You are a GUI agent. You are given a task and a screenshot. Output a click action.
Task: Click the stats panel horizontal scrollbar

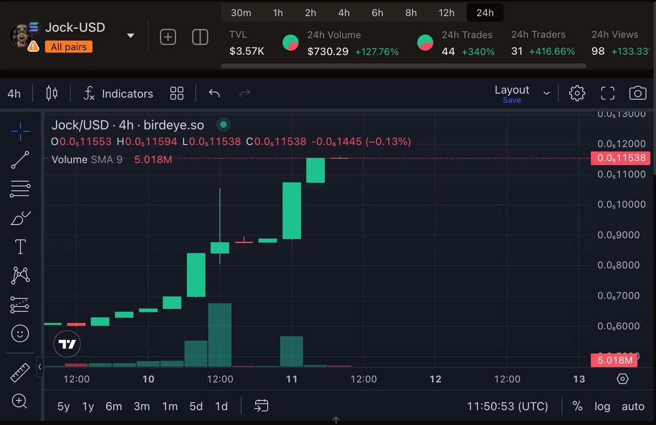(405, 66)
